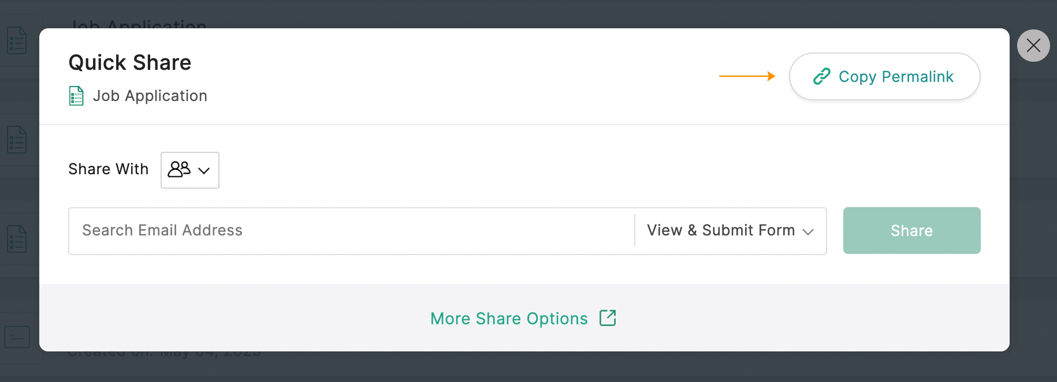Open the More Share Options link

point(509,319)
